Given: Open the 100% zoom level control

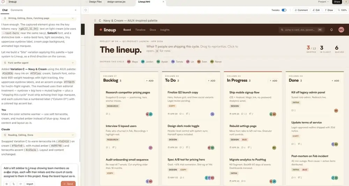Looking at the screenshot, I should tap(342, 10).
